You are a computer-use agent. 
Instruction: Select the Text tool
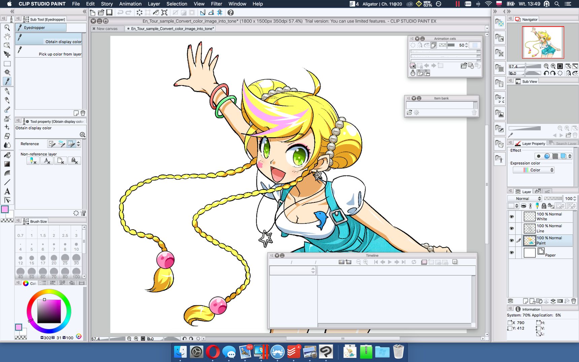(7, 191)
